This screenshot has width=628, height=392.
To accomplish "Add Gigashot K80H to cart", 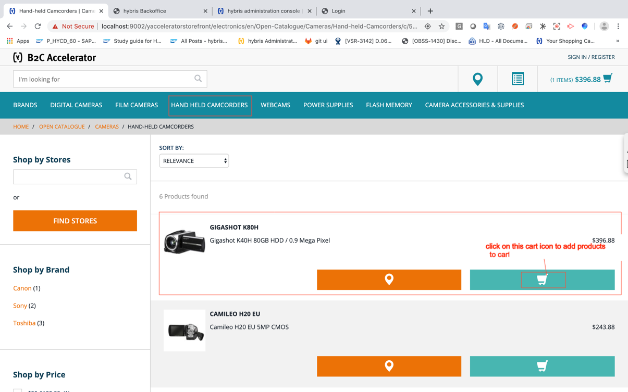I will pyautogui.click(x=542, y=280).
